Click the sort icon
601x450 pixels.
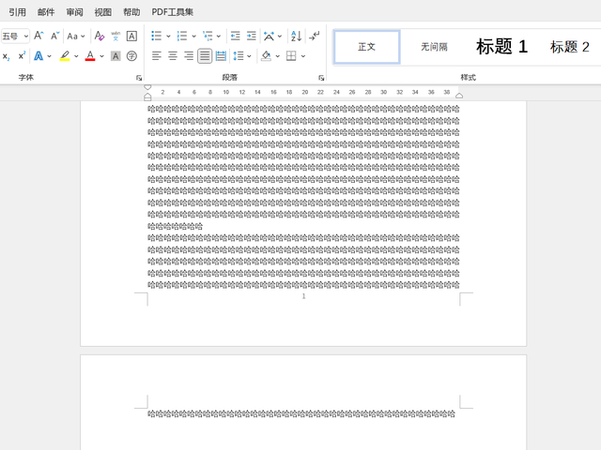pos(296,36)
